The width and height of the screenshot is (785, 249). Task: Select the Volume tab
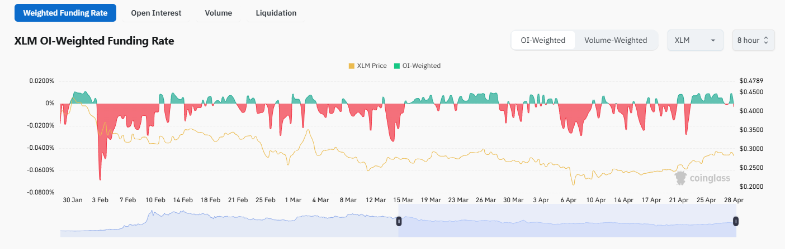click(x=218, y=13)
